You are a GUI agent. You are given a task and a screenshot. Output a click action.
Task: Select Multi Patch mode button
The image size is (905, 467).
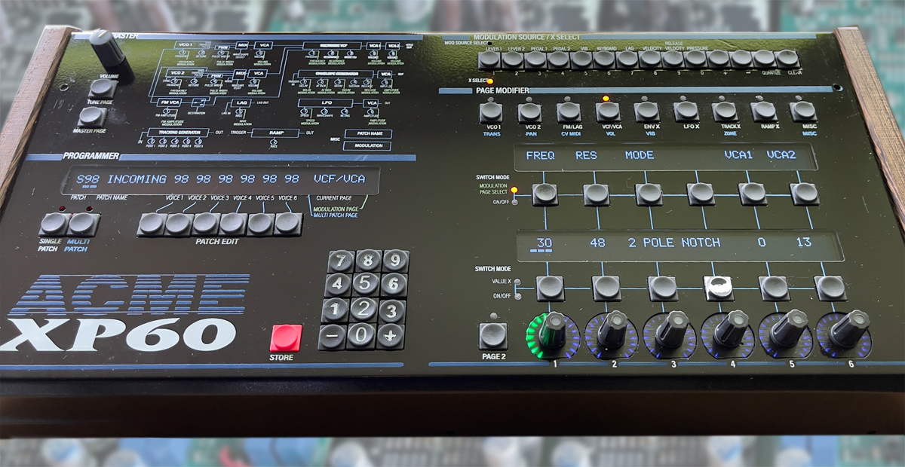(81, 224)
